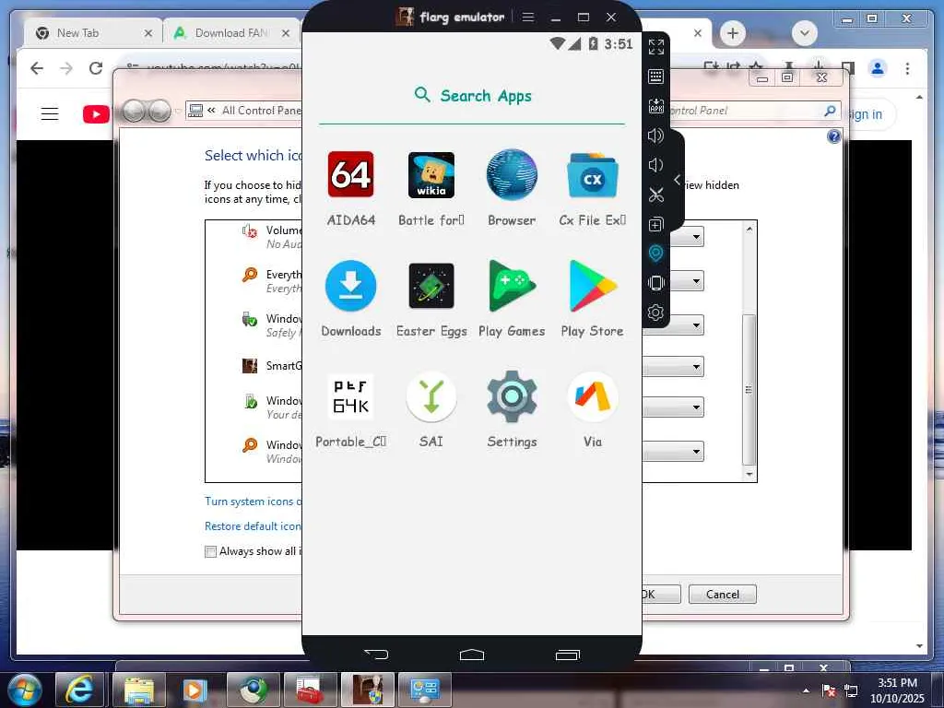Viewport: 944px width, 708px height.
Task: Open the Volume row behavior dropdown
Action: point(696,237)
